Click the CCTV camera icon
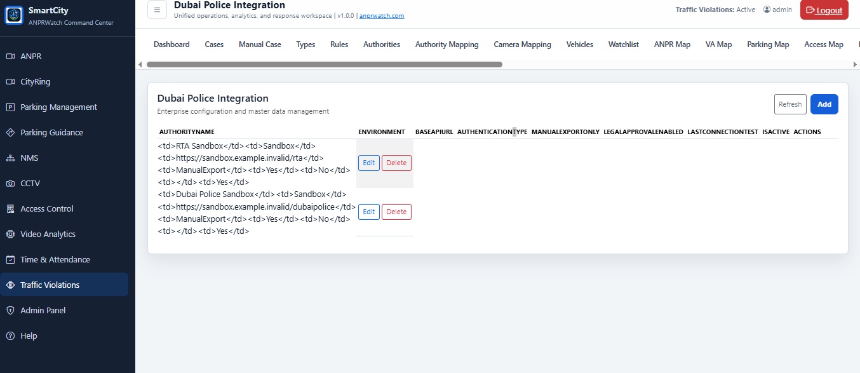This screenshot has width=860, height=373. click(x=10, y=184)
